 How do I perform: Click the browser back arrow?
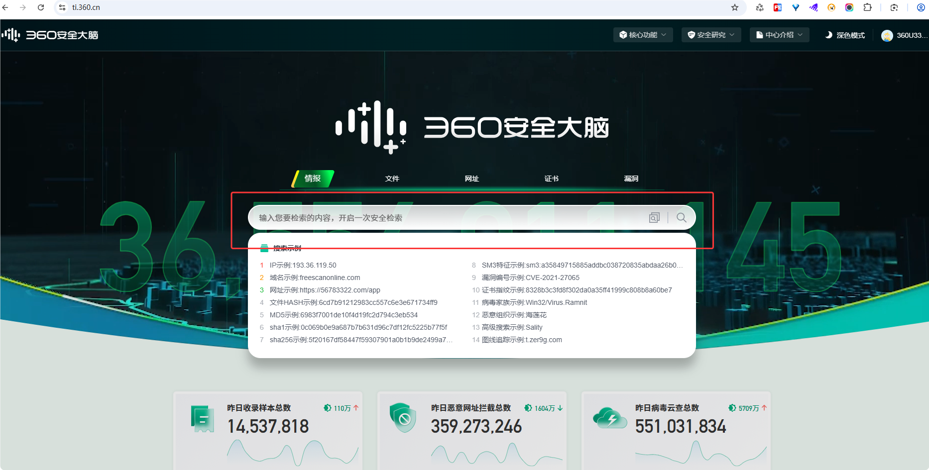pyautogui.click(x=5, y=7)
